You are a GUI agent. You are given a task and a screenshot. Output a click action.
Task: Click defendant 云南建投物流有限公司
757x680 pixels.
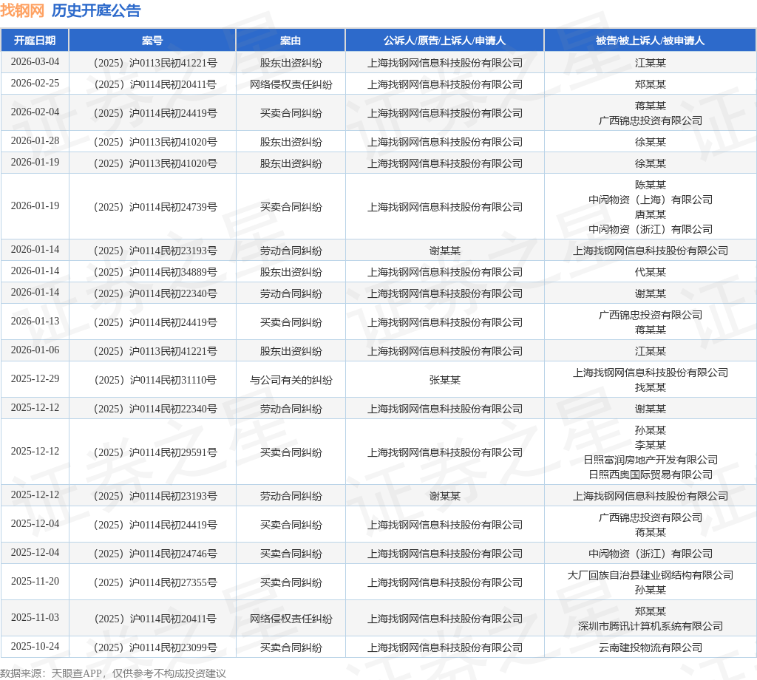point(651,647)
